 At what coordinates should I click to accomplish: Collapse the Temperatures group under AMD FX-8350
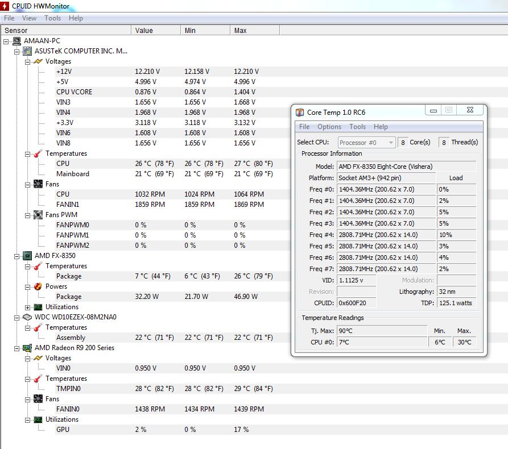(x=27, y=267)
